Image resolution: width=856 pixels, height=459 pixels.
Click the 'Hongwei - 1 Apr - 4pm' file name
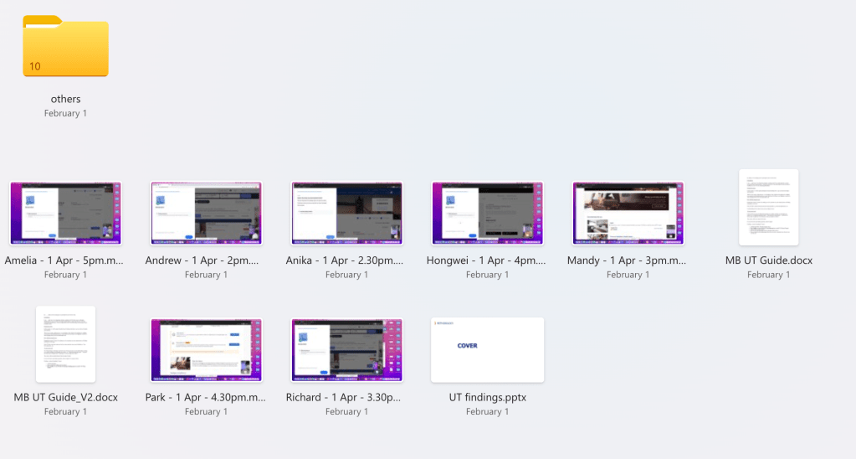(487, 260)
